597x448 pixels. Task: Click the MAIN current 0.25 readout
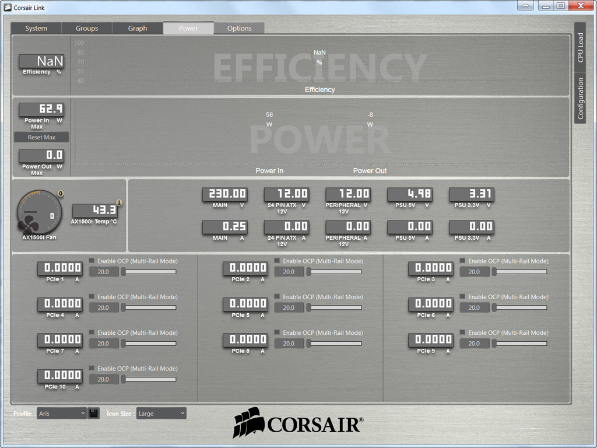pos(225,227)
